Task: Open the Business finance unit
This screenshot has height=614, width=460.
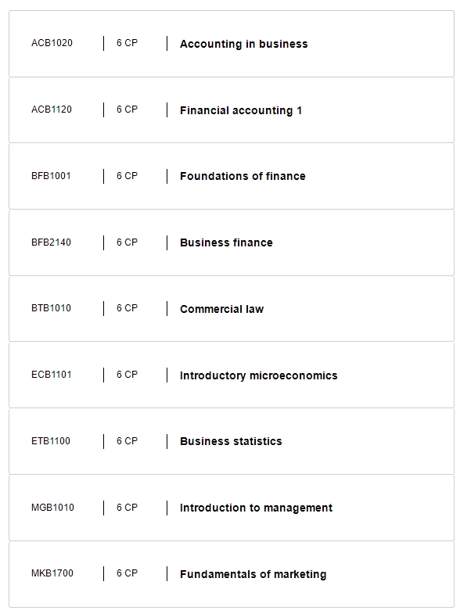Action: [226, 242]
